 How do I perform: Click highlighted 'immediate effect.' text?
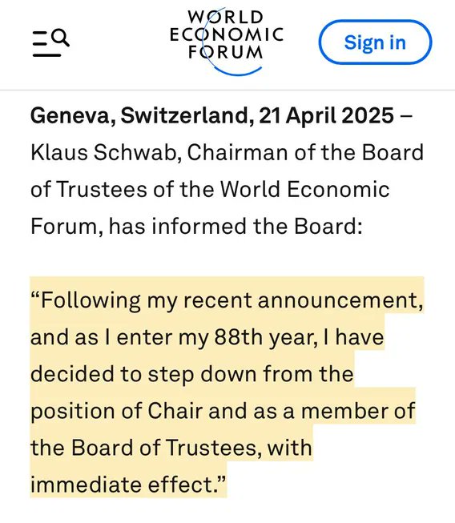(127, 485)
